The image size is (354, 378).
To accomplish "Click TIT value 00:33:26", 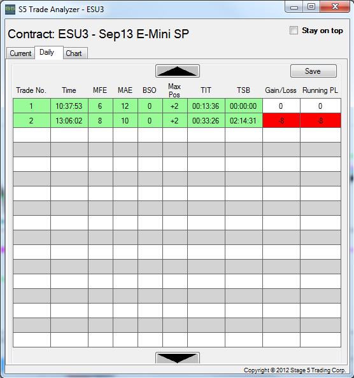I will click(x=206, y=120).
